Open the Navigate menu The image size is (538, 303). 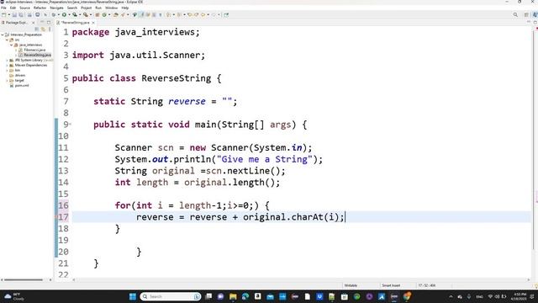pyautogui.click(x=56, y=8)
